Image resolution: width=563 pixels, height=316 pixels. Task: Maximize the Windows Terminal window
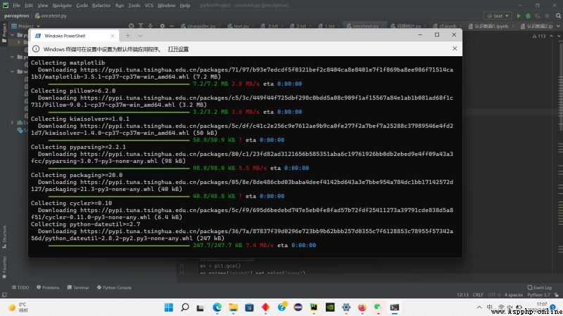click(x=437, y=34)
